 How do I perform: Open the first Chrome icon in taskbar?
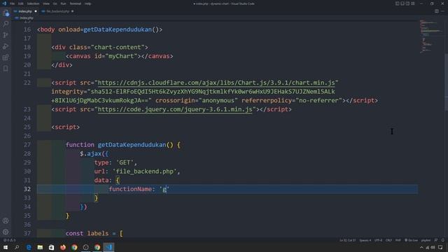pos(74,247)
